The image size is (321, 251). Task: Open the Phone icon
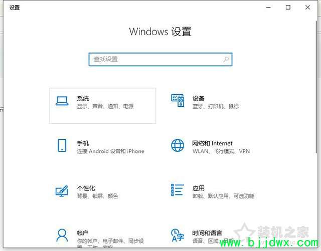[x=62, y=145]
